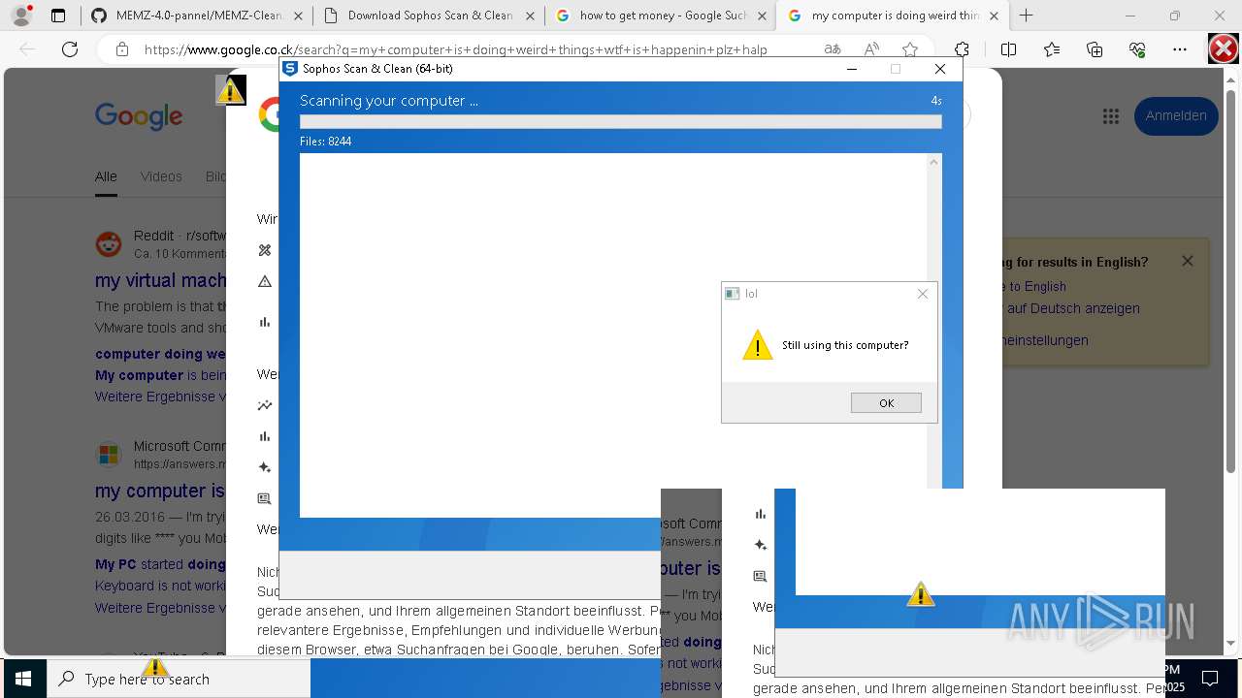Close the lol message dialog

click(x=923, y=294)
